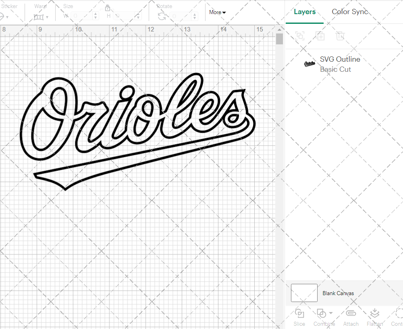Expand the Combine dropdown arrow
403x329 pixels.
point(331,313)
